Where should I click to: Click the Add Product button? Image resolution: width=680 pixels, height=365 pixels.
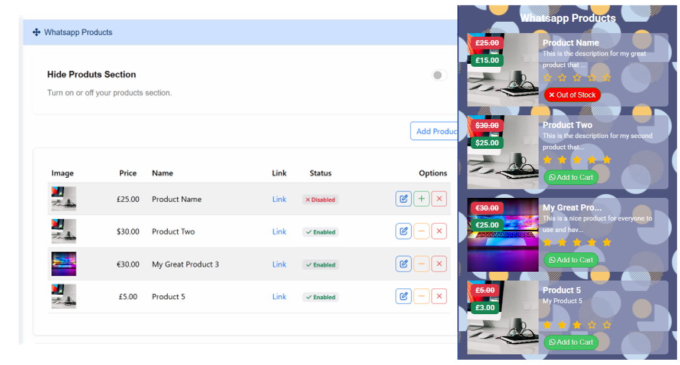435,131
